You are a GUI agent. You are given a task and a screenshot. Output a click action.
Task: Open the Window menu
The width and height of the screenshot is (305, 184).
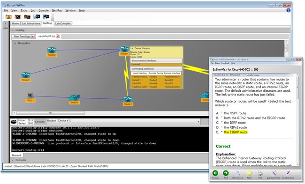click(70, 10)
